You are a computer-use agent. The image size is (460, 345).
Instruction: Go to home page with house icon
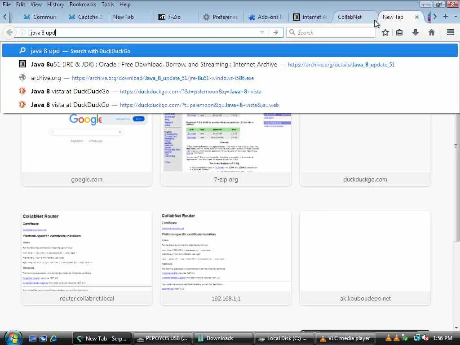[432, 32]
